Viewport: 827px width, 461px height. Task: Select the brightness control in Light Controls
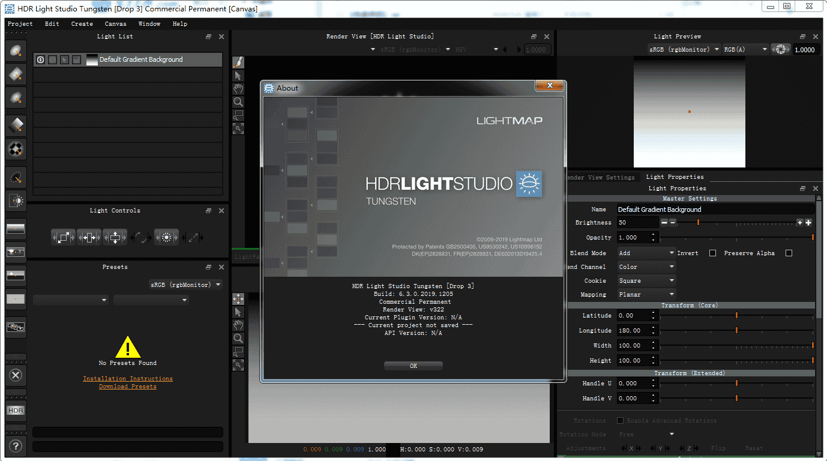[166, 237]
